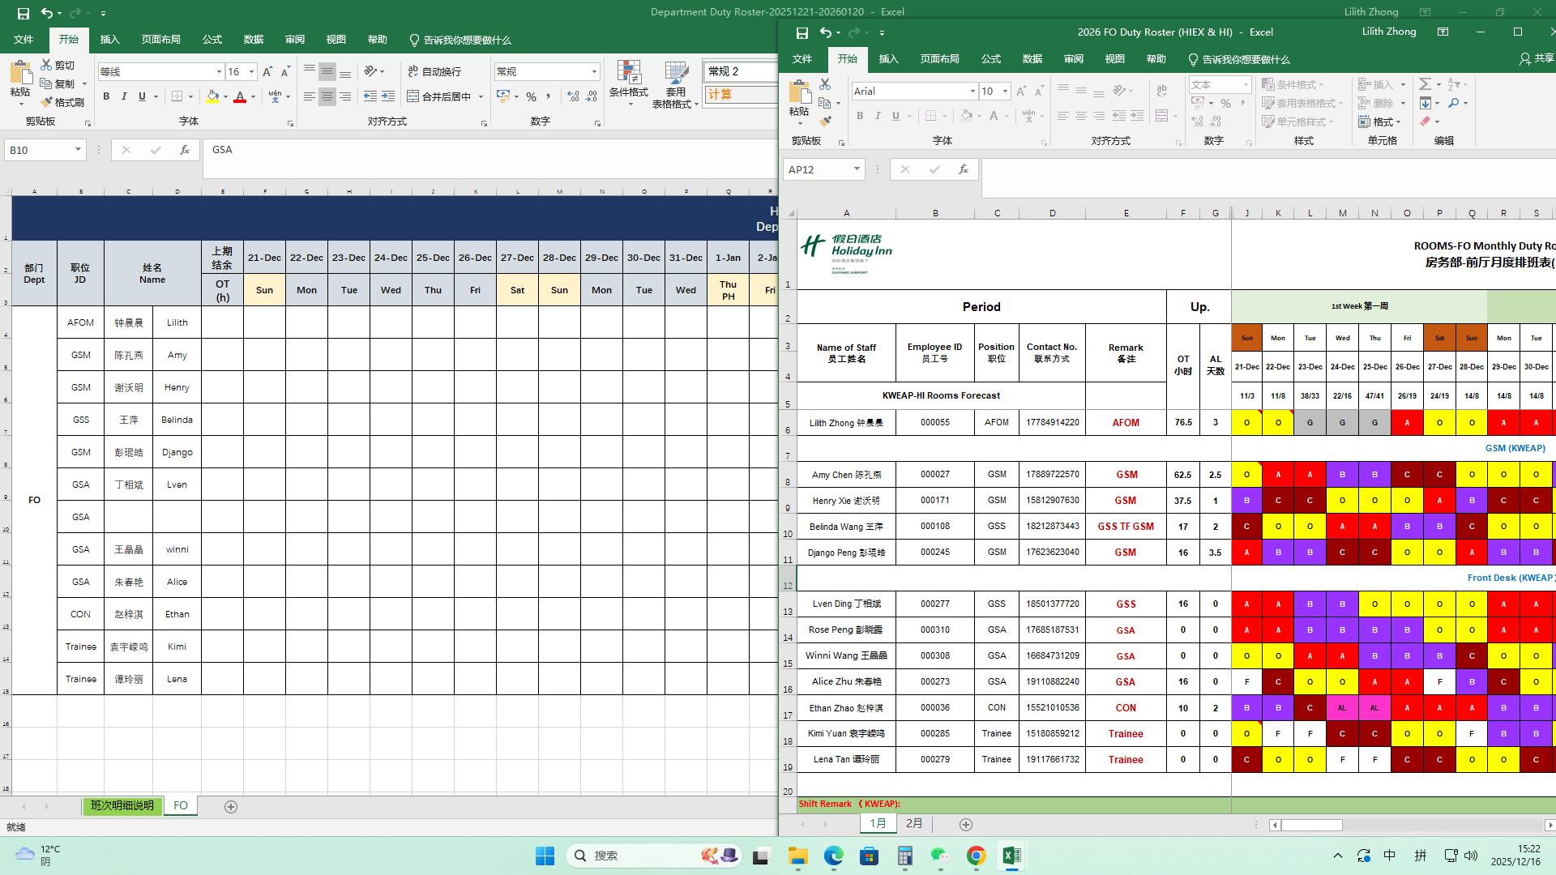Click the conditional formatting 条件格式 icon
This screenshot has width=1556, height=875.
pos(628,75)
